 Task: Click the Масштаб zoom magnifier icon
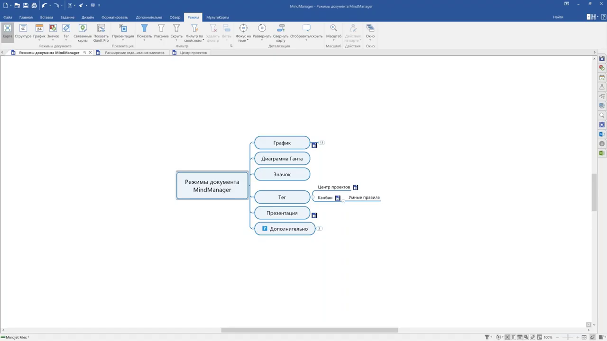(334, 28)
